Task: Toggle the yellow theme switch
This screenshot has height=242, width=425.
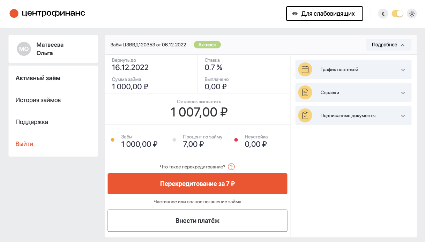Action: [397, 14]
